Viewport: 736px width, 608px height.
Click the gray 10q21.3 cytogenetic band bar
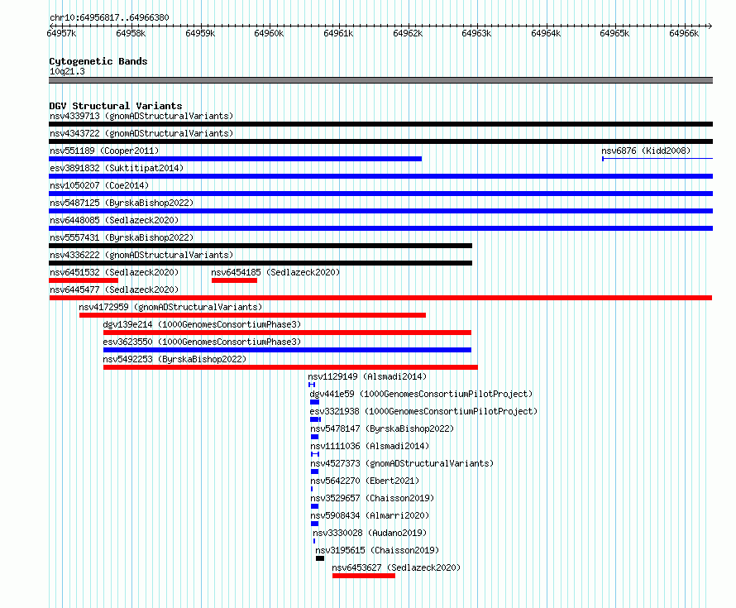click(380, 80)
